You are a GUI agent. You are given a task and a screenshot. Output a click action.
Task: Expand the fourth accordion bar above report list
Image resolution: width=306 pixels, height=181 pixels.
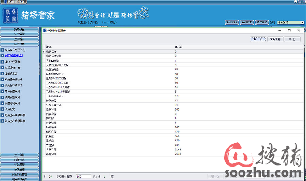pyautogui.click(x=20, y=44)
